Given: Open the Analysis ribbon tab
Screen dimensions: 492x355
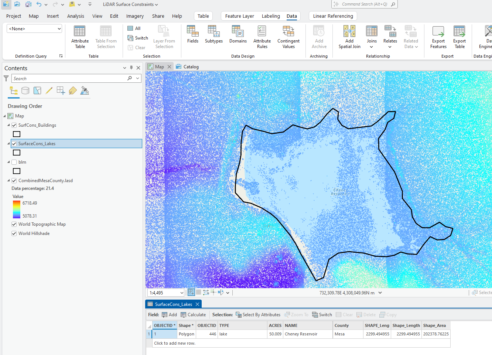Looking at the screenshot, I should [75, 16].
